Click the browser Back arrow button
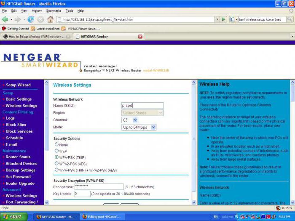 5,19
